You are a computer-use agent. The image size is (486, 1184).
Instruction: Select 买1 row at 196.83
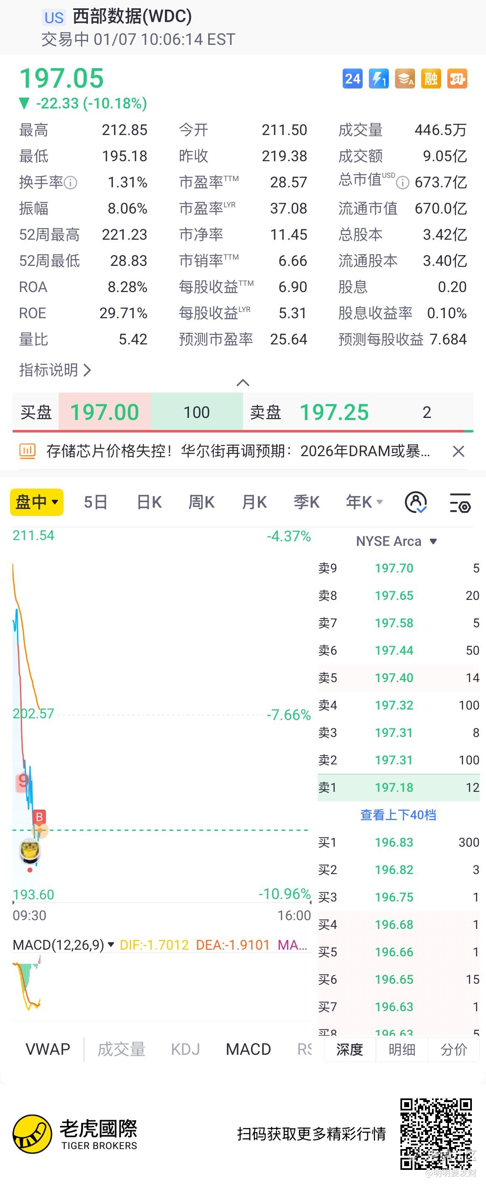click(x=398, y=842)
